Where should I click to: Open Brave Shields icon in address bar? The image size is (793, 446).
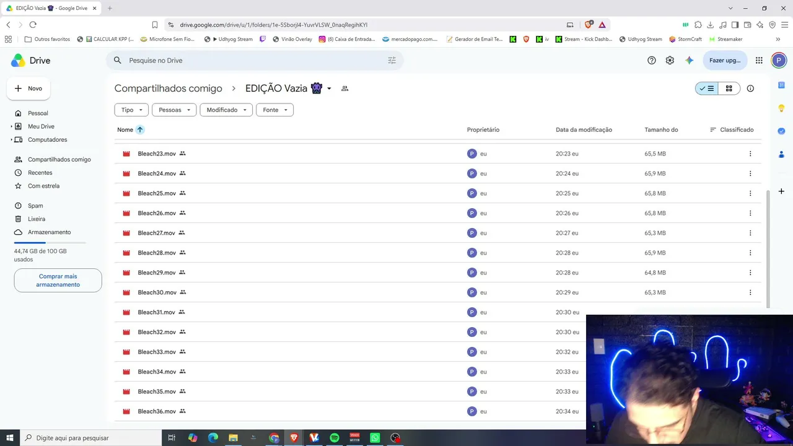[x=589, y=25]
